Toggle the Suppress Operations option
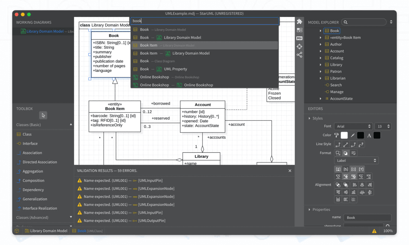Screen dimensions: 409x245 [x=346, y=177]
